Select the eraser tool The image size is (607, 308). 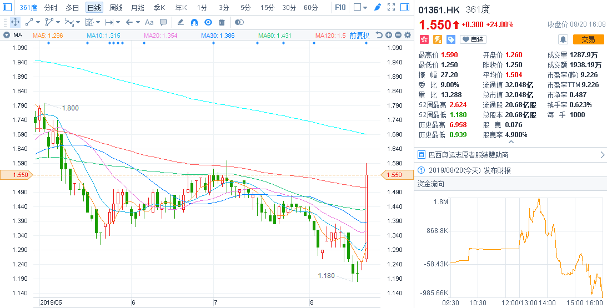(180, 22)
